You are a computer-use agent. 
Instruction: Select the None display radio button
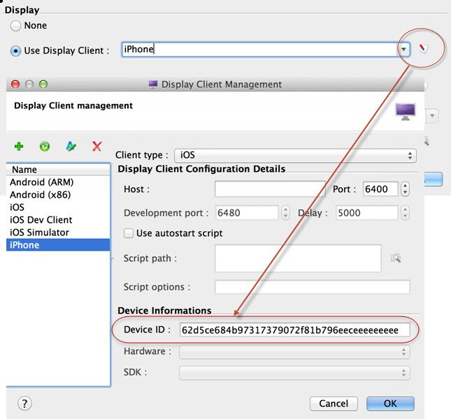(x=16, y=26)
